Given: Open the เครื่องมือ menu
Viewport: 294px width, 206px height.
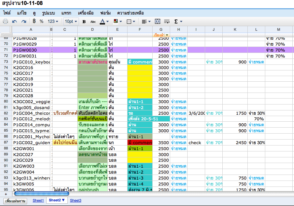Looking at the screenshot, I should click(86, 13).
